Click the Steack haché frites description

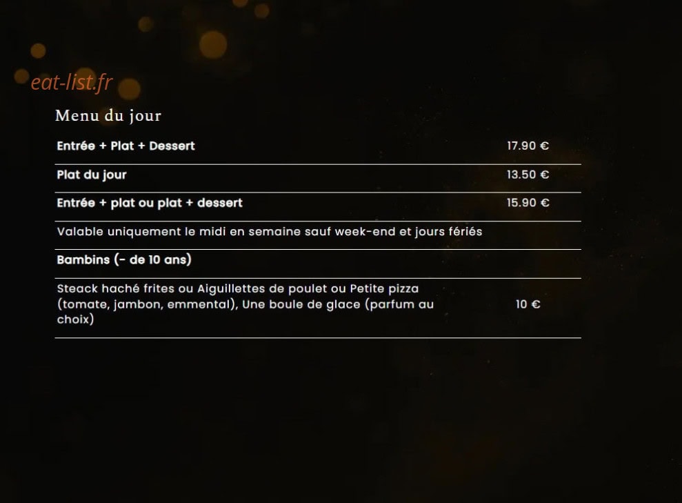pos(245,304)
